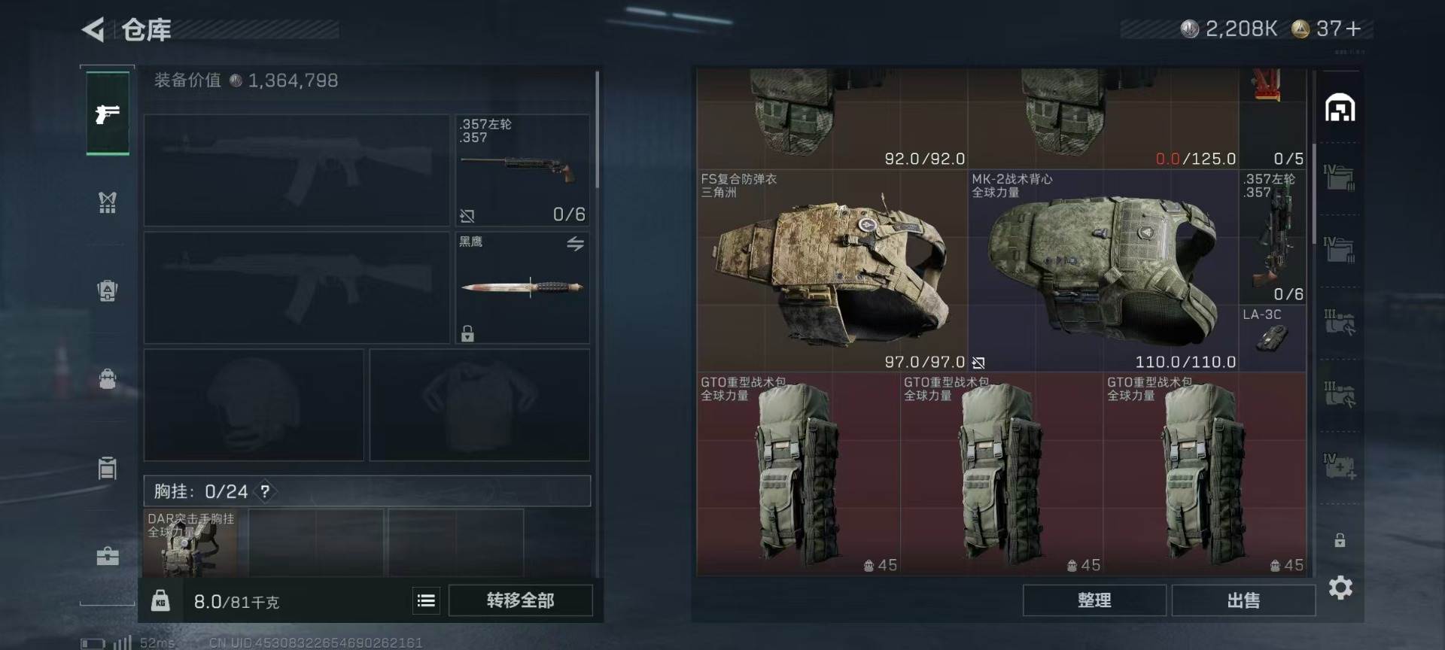Tap the locked stash slot padlock icon
The height and width of the screenshot is (650, 1445).
[x=1340, y=540]
